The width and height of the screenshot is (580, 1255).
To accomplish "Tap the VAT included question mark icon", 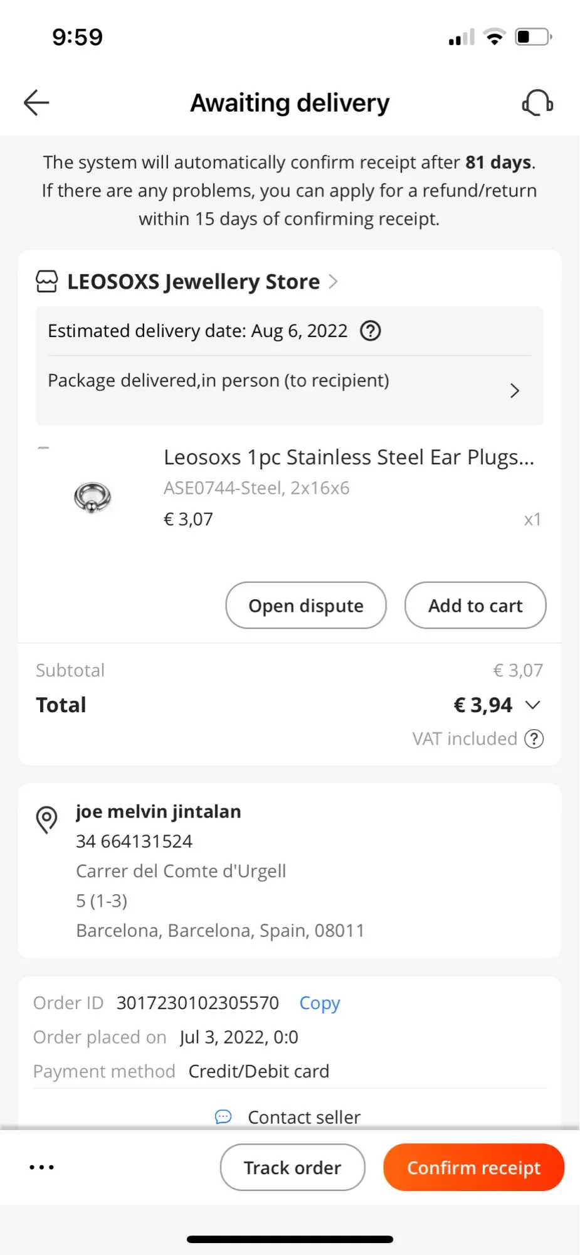I will (x=534, y=739).
